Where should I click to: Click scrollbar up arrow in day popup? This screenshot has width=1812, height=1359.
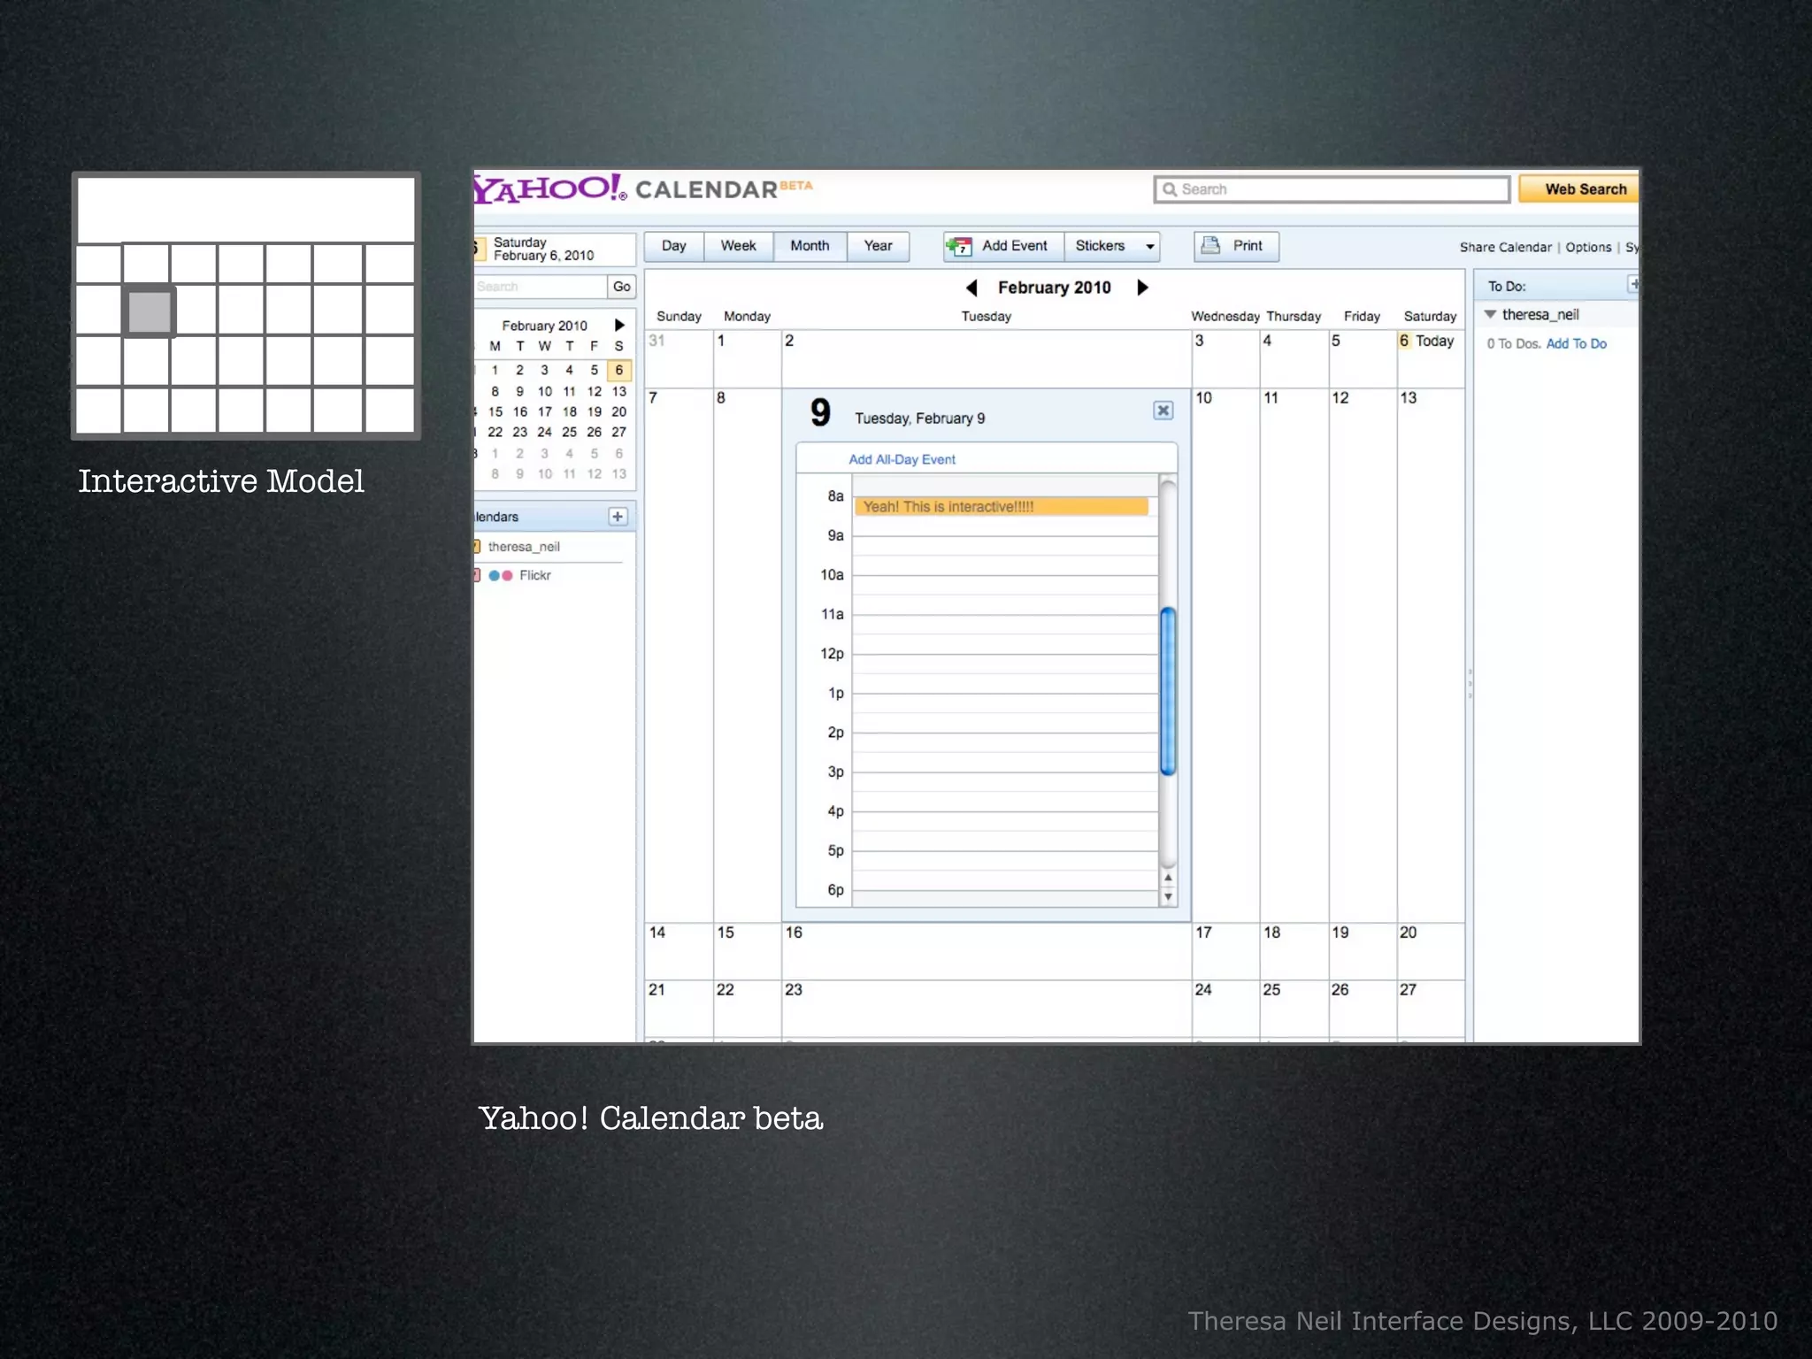pyautogui.click(x=1168, y=878)
